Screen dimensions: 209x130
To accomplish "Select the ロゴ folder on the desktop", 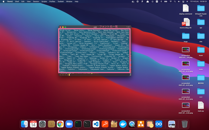I will point(201,91).
